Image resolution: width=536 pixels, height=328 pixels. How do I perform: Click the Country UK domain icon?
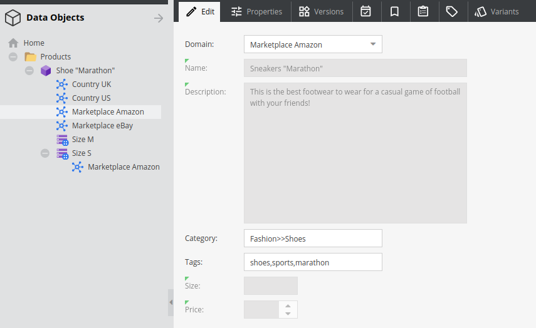[x=62, y=85]
